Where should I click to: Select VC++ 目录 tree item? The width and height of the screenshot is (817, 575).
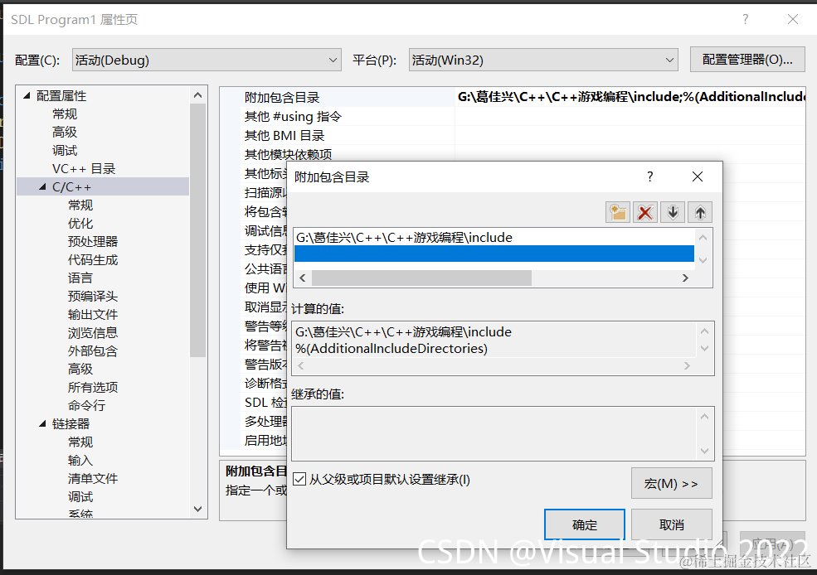pos(84,168)
